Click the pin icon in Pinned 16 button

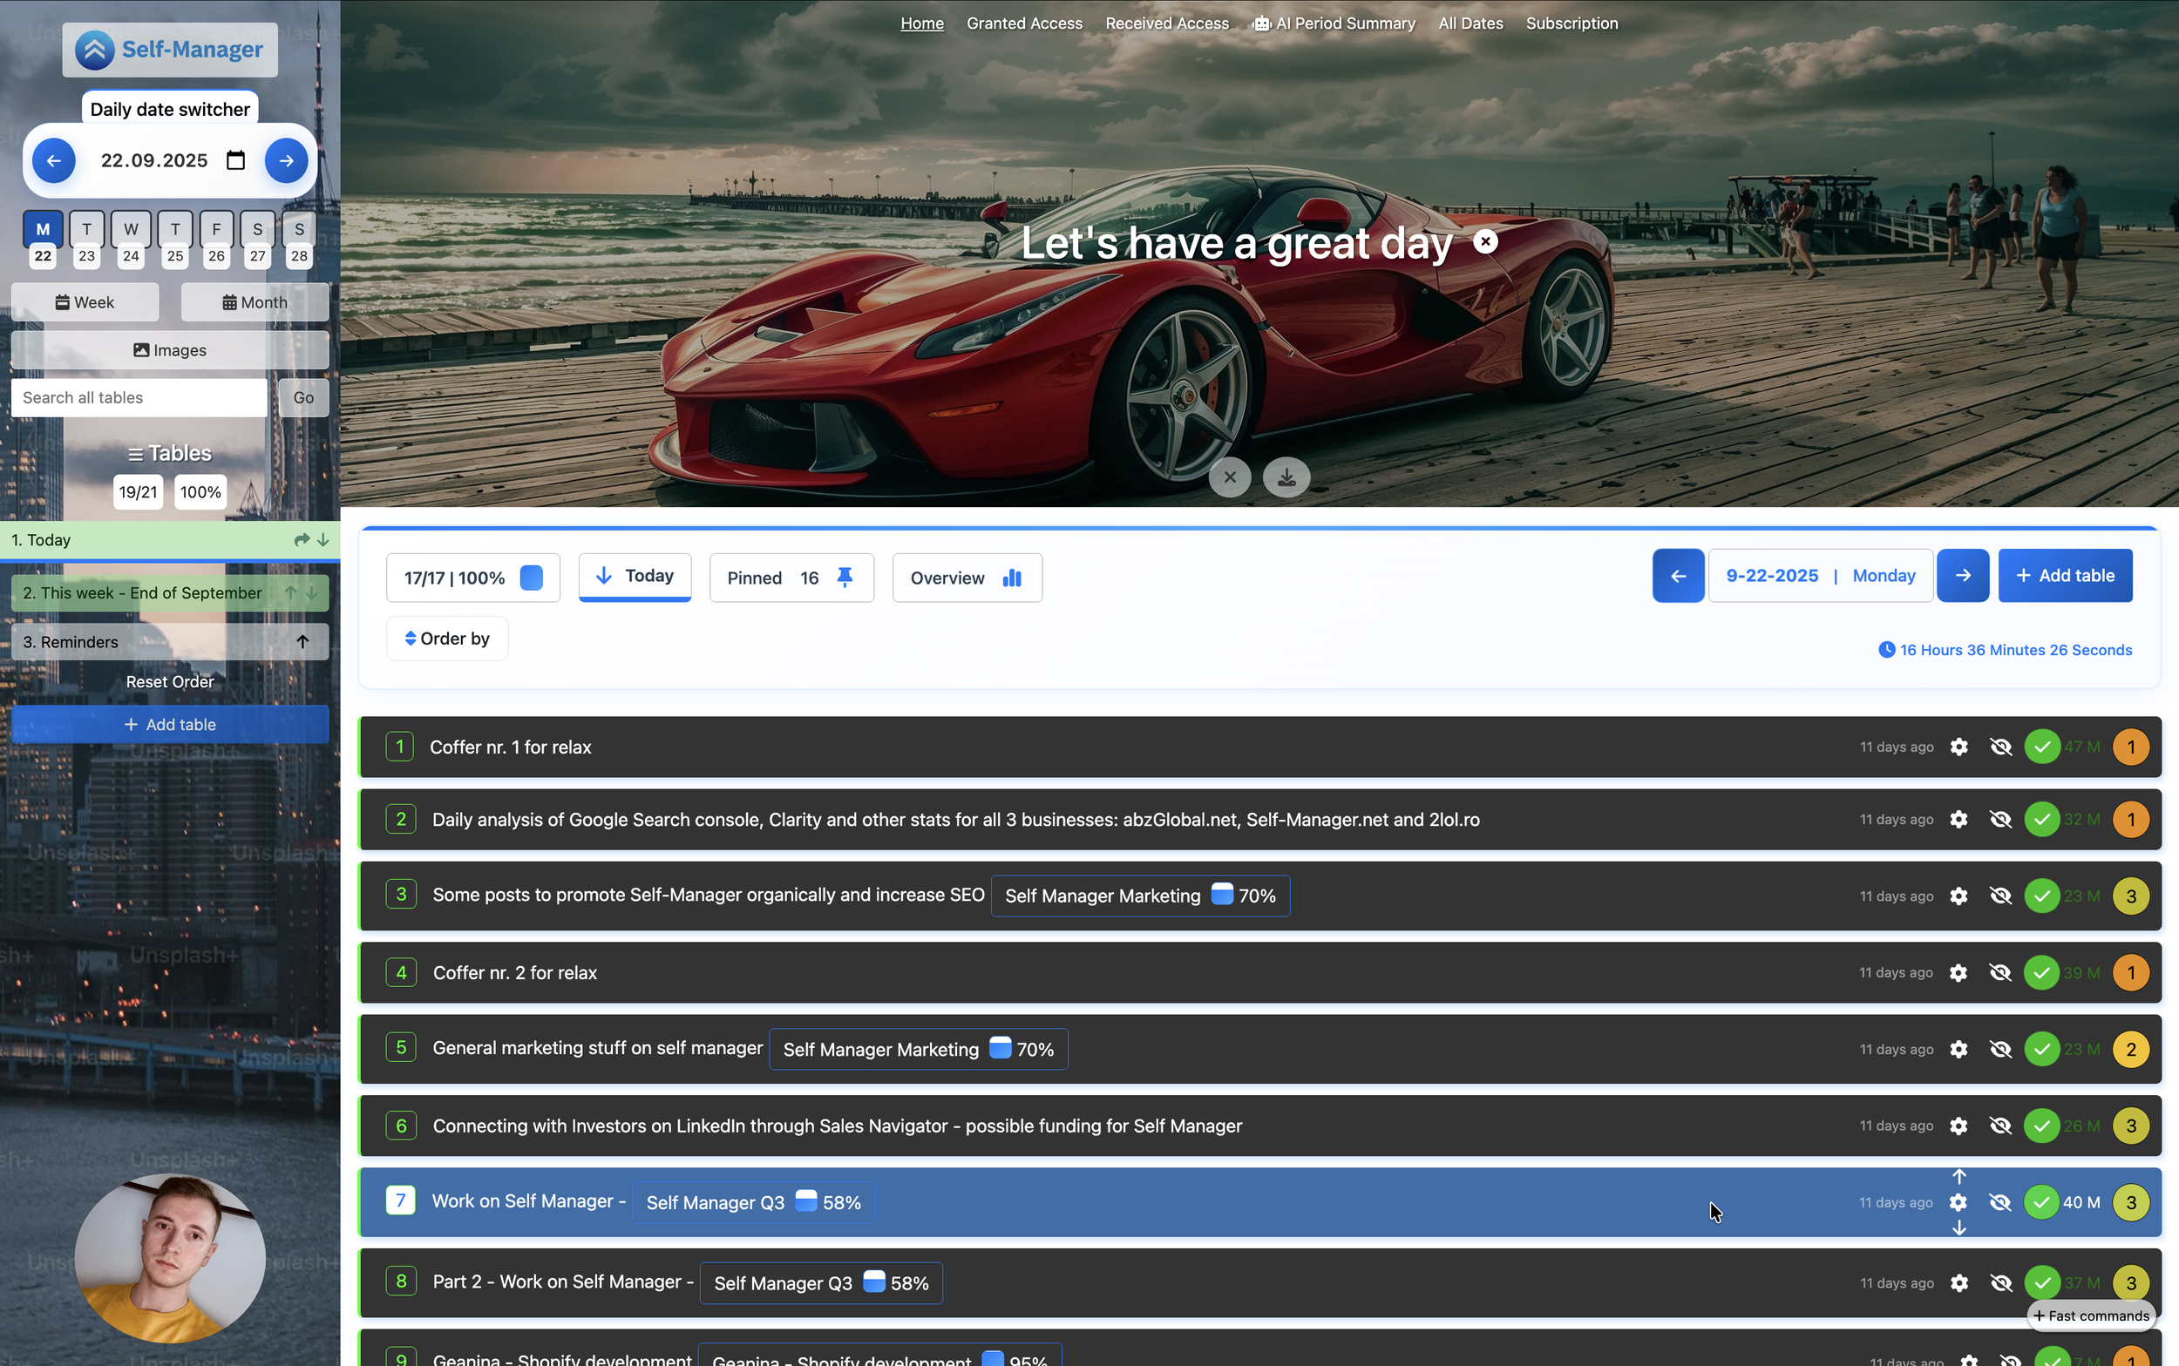point(845,578)
